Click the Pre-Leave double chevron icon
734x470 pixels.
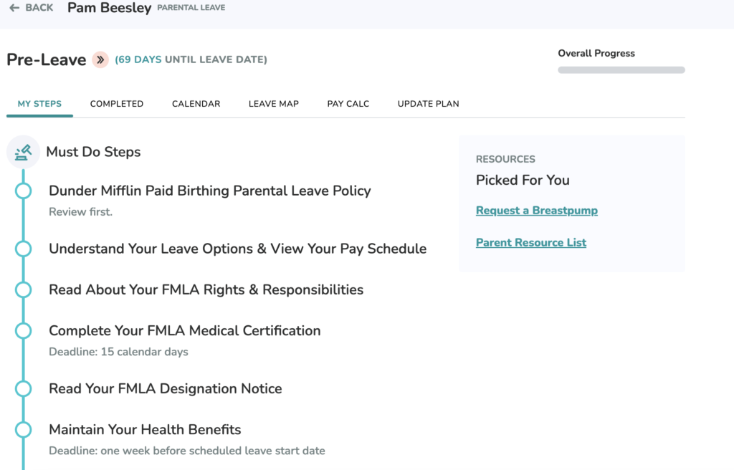[100, 59]
